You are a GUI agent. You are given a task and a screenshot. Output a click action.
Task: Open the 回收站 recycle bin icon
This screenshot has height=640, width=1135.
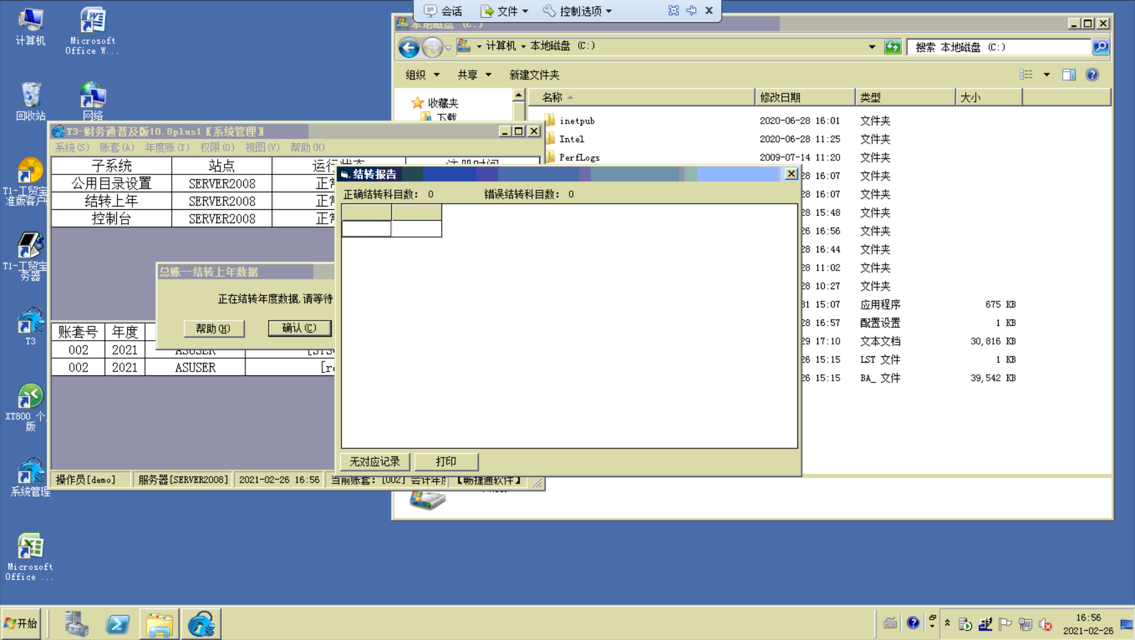point(30,102)
